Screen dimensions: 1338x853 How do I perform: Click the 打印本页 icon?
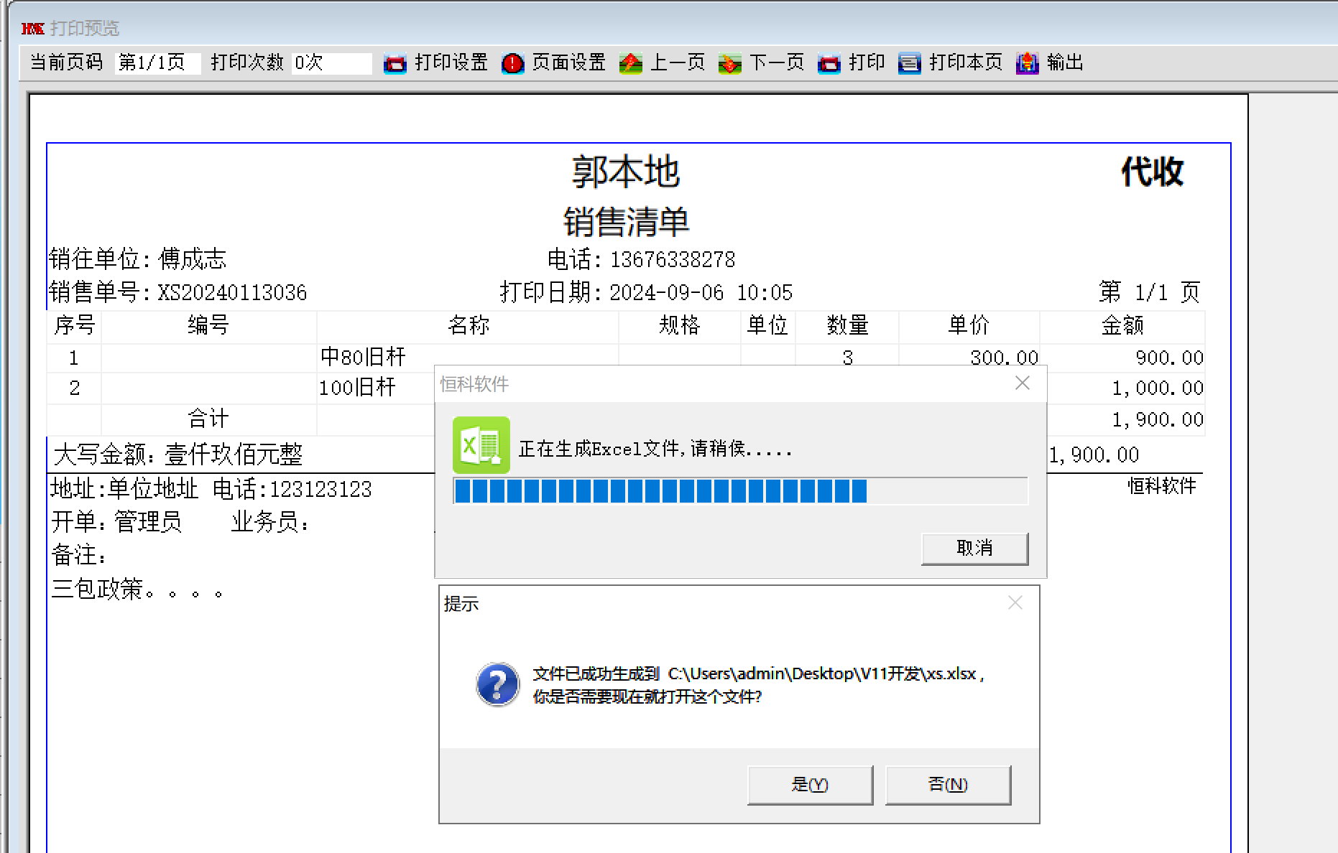pyautogui.click(x=909, y=63)
